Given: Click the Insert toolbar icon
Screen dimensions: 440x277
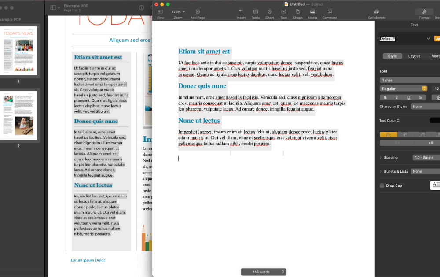Looking at the screenshot, I should [241, 11].
